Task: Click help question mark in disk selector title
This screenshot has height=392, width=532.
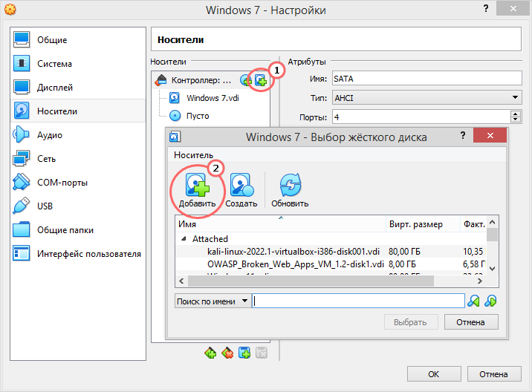Action: [x=463, y=136]
